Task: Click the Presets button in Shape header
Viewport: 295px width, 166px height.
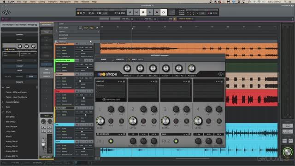Action: click(x=120, y=59)
